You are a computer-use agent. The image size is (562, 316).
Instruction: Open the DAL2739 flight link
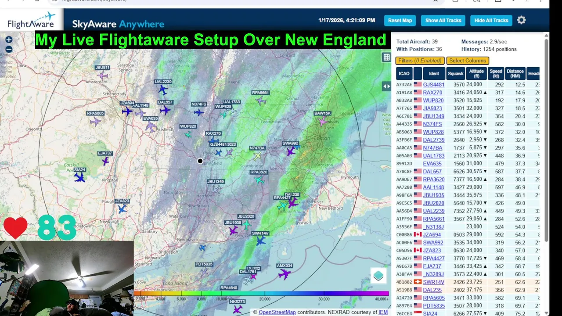click(434, 140)
